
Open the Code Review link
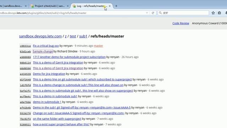(x=181, y=23)
